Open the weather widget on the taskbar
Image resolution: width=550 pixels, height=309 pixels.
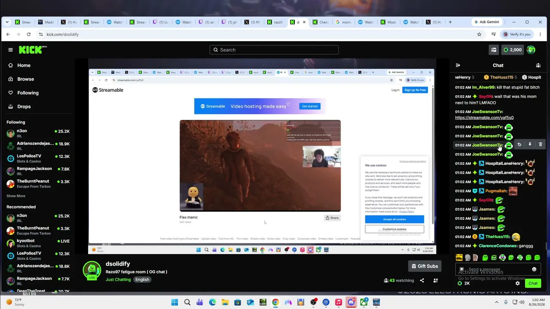tap(15, 302)
